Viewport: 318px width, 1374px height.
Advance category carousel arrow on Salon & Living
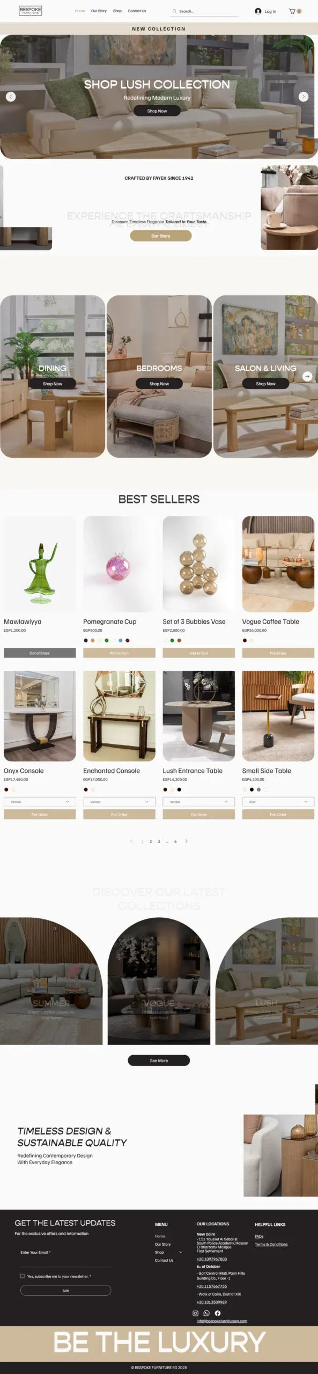pyautogui.click(x=307, y=376)
